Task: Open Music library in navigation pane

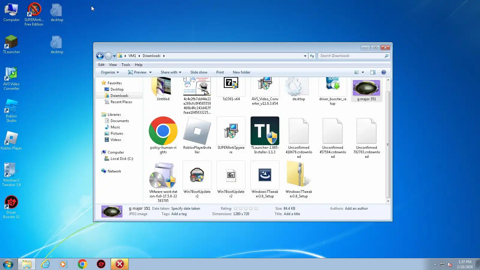Action: click(115, 127)
